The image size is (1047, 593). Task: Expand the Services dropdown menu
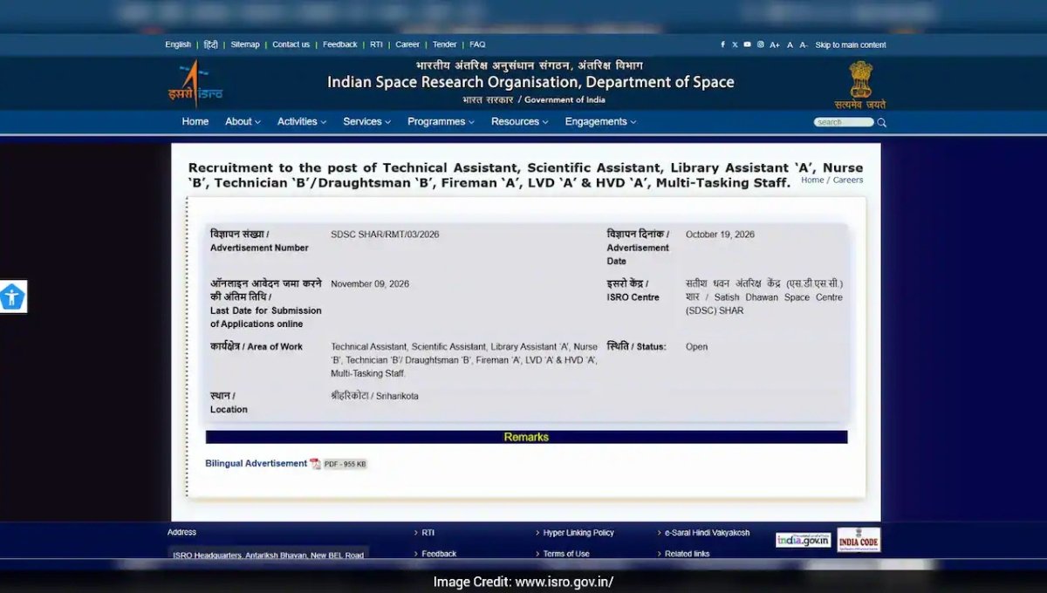coord(367,122)
